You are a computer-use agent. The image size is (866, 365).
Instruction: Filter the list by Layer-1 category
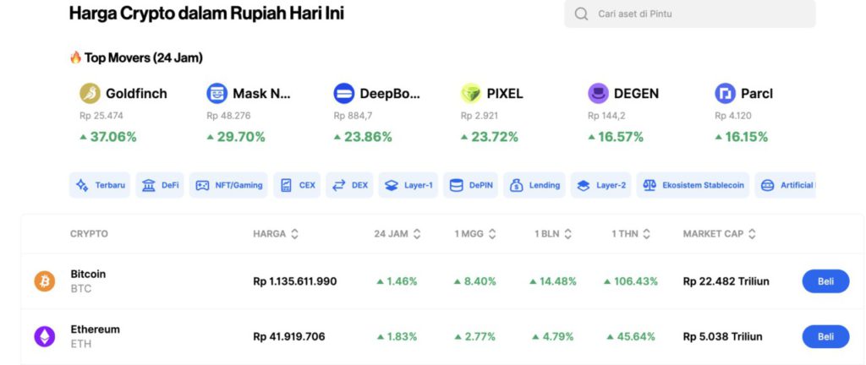[x=408, y=185]
